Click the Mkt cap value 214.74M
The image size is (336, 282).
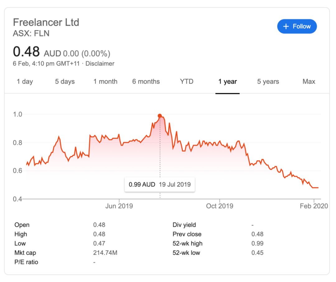pos(105,253)
